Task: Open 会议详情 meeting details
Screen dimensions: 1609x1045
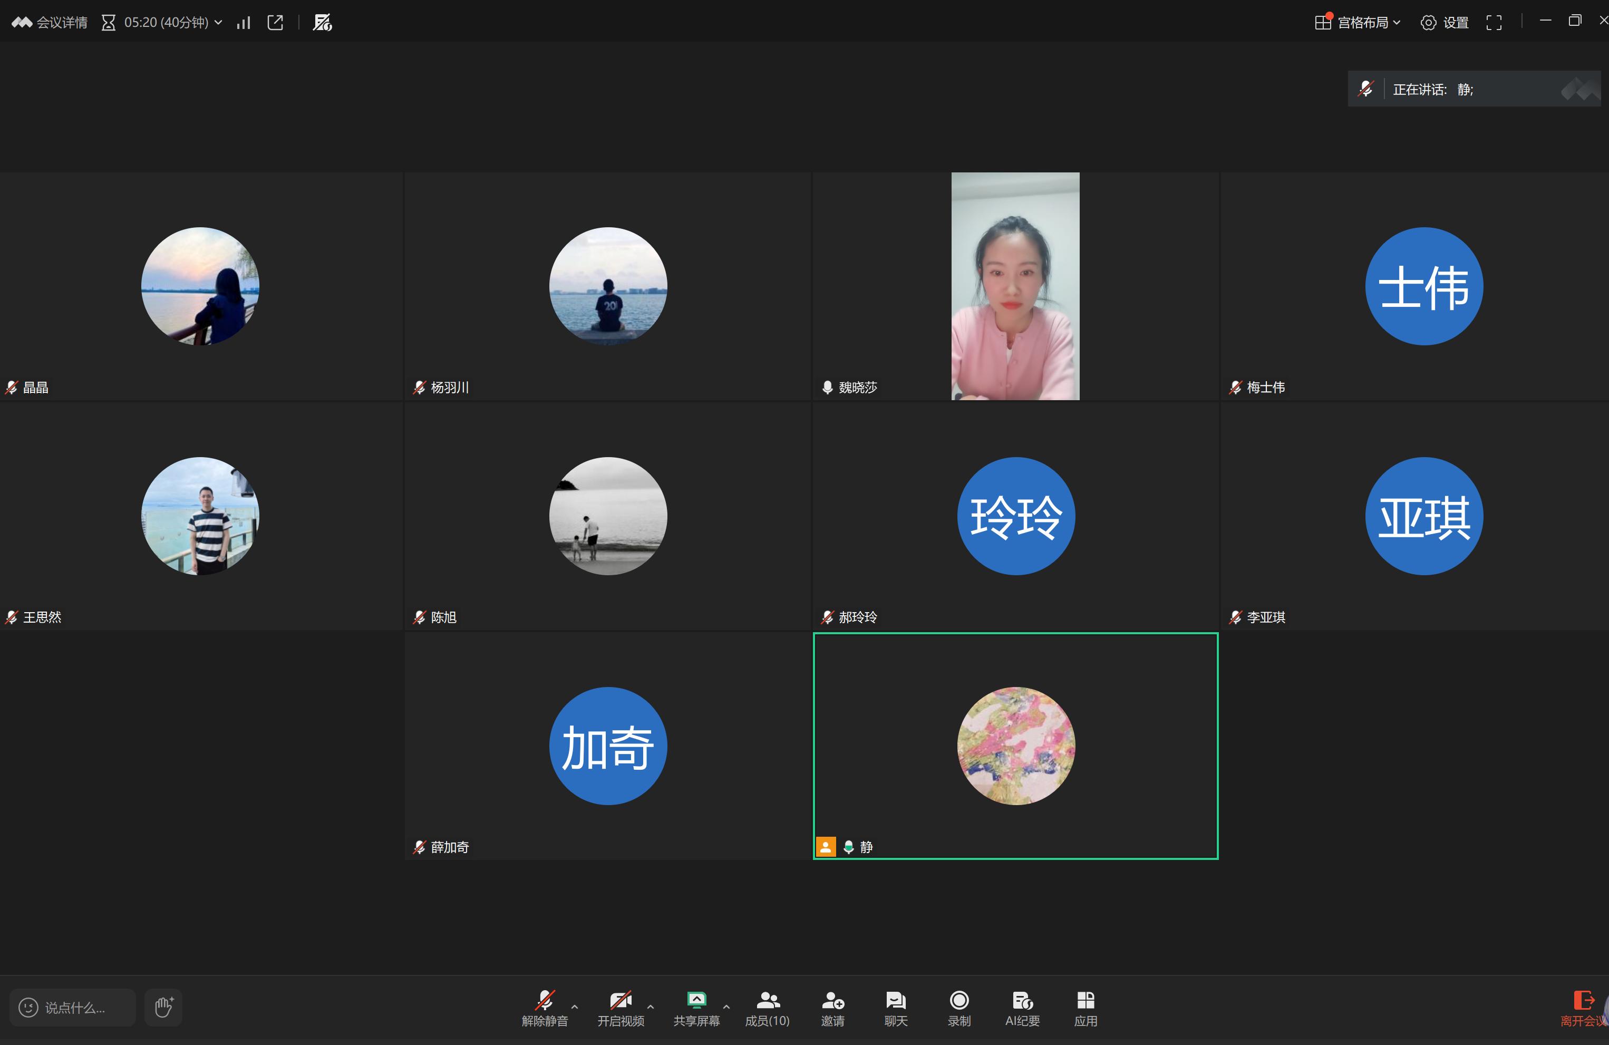Action: 50,23
